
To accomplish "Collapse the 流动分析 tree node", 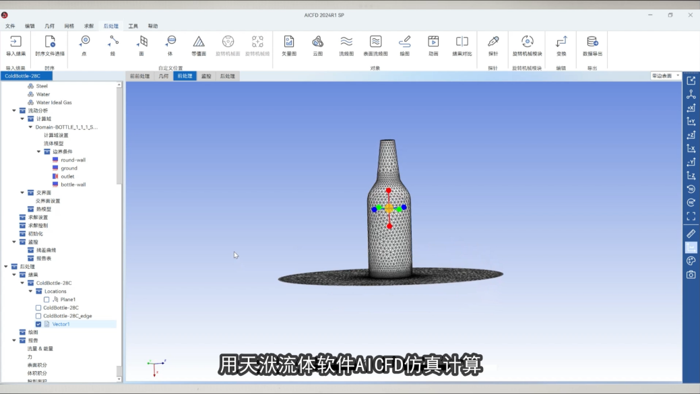I will (14, 110).
